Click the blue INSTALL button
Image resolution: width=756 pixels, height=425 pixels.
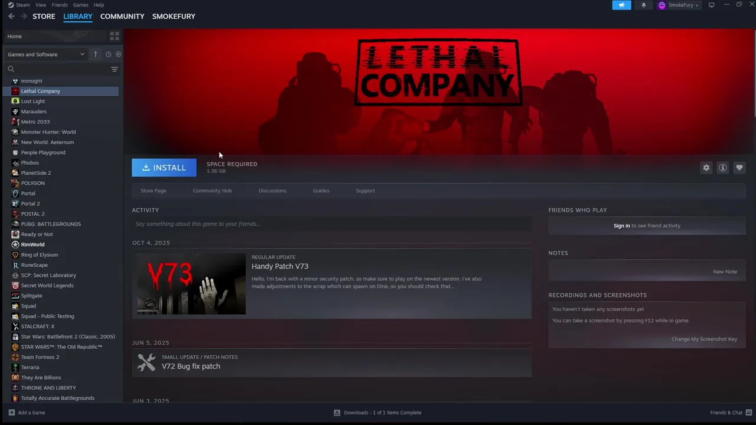164,168
